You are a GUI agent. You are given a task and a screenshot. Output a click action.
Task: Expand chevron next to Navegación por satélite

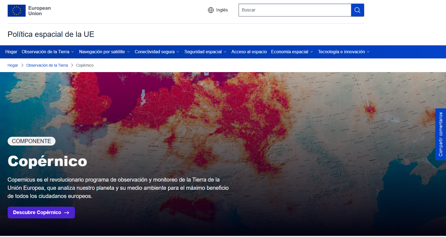[128, 52]
